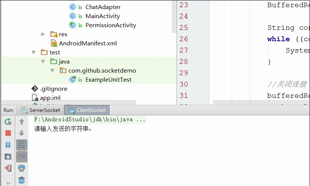Open MainActivity class in project tree
The image size is (310, 186).
tap(102, 16)
